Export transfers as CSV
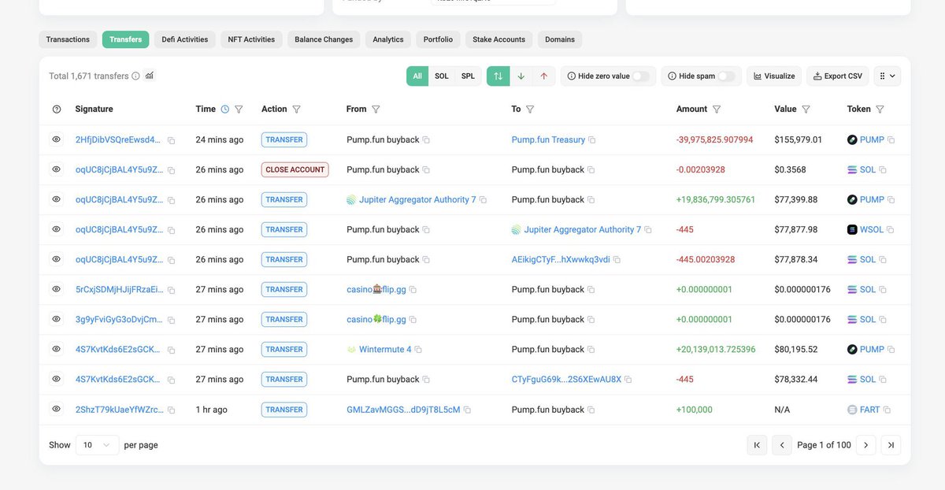The height and width of the screenshot is (490, 945). click(x=838, y=76)
